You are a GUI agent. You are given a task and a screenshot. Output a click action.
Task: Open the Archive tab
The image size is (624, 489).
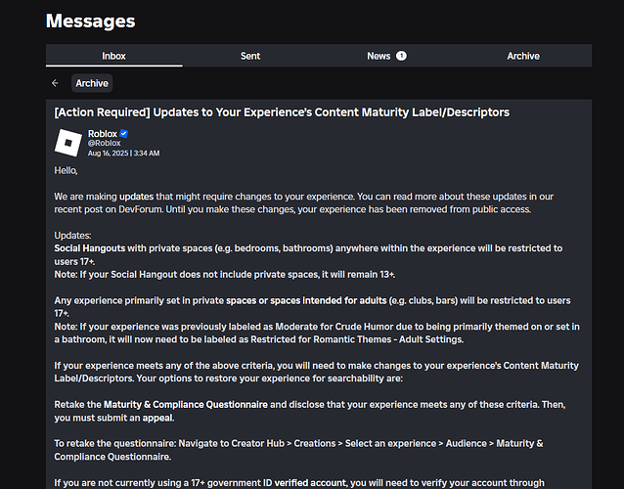523,56
